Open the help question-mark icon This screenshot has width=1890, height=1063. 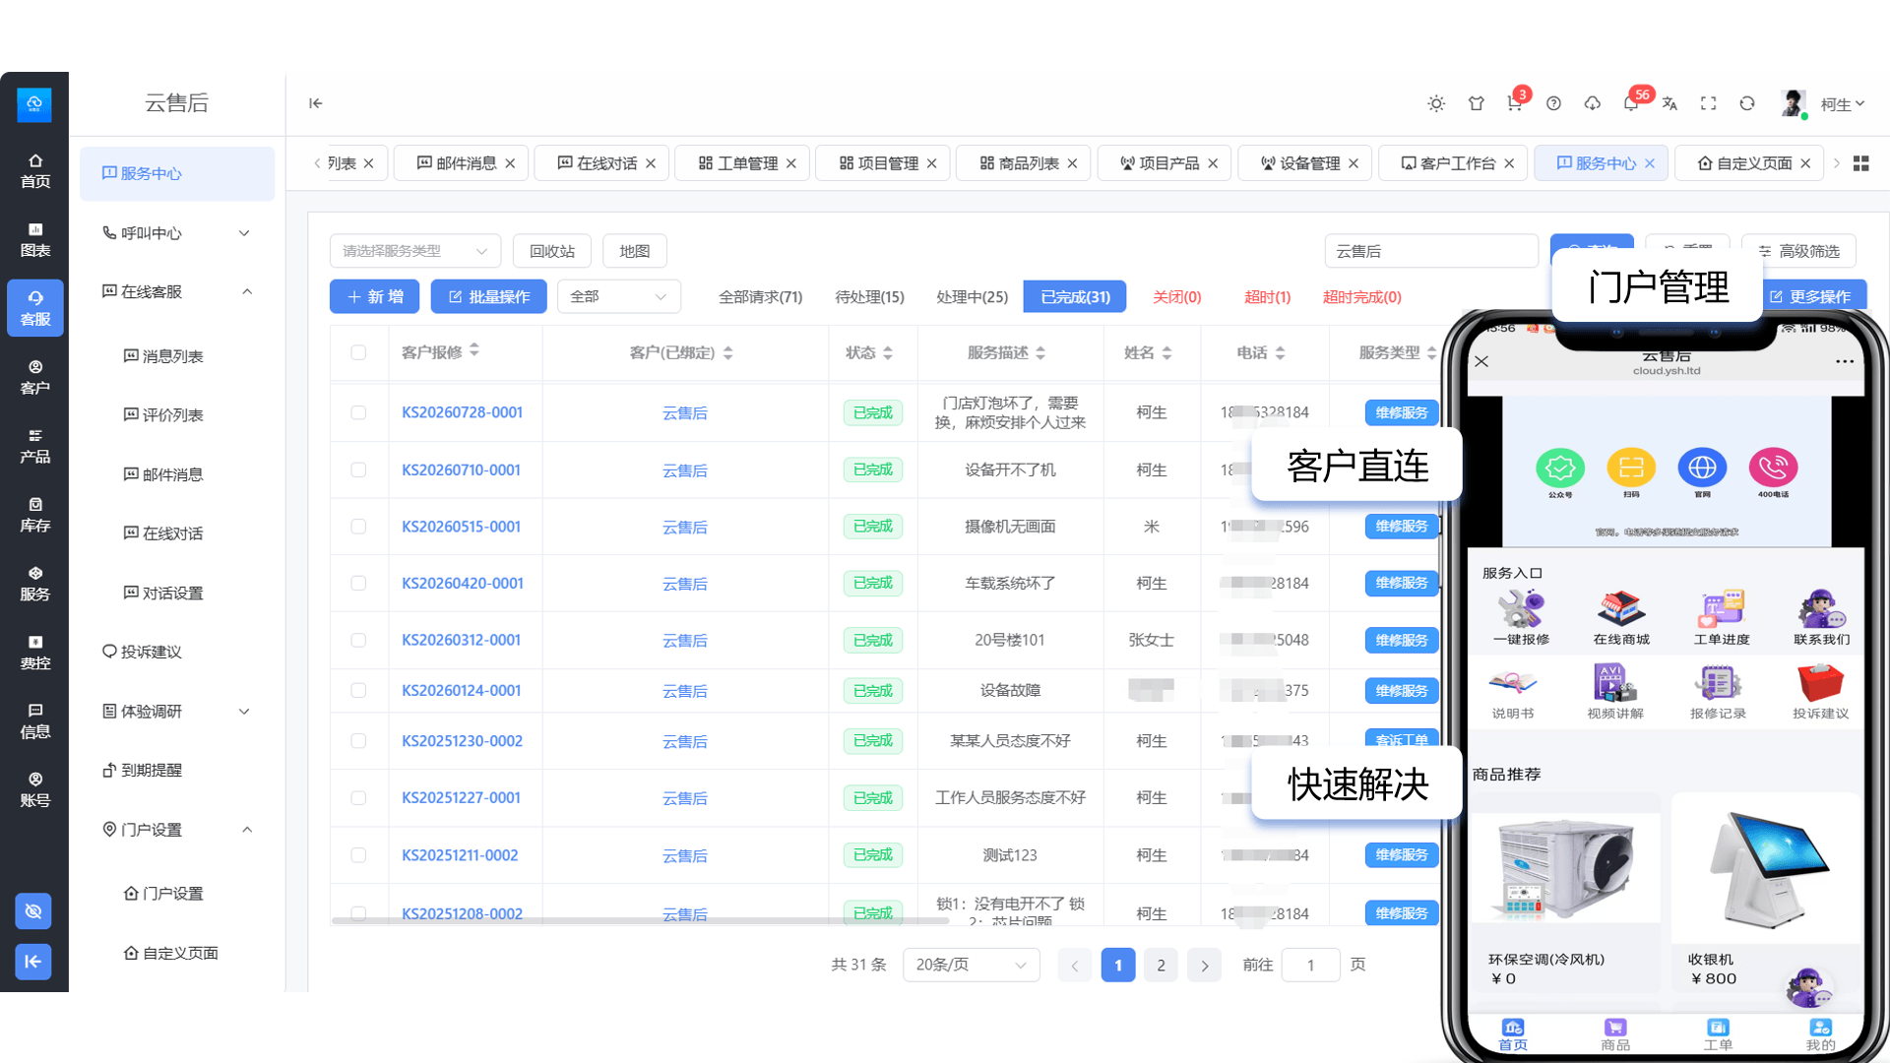click(x=1553, y=103)
